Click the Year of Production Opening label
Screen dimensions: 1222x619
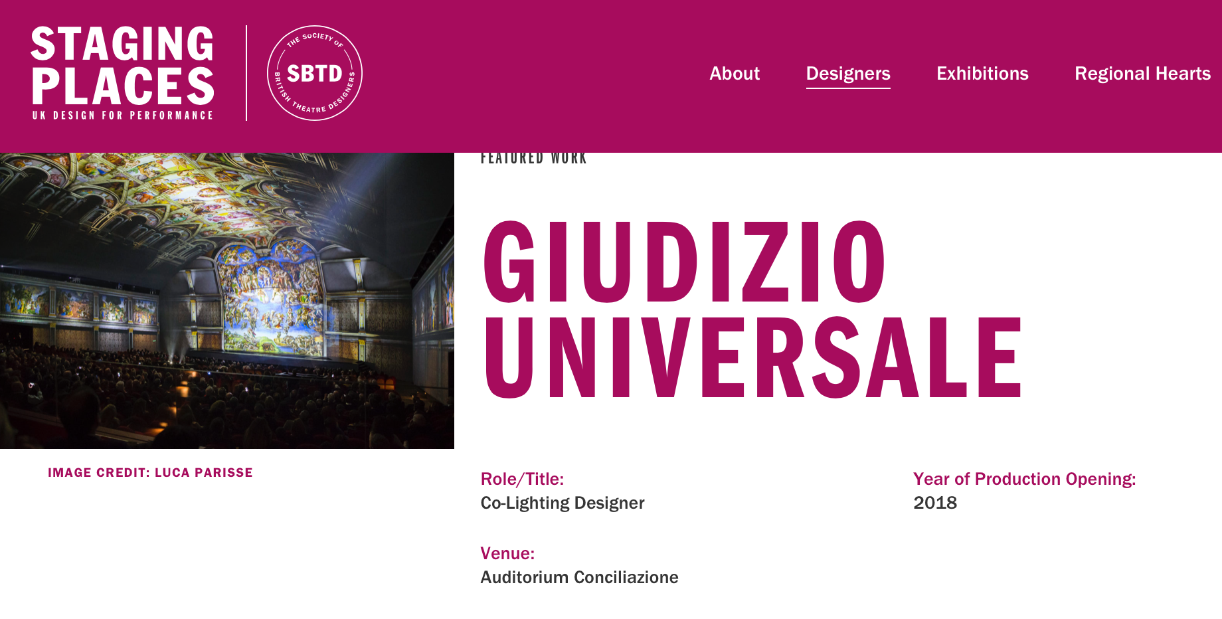coord(1024,479)
